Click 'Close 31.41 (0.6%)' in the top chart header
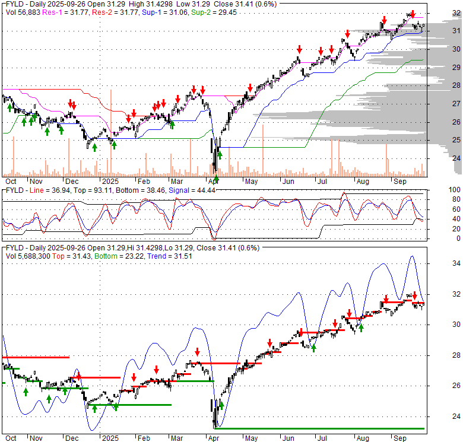The width and height of the screenshot is (463, 442). pyautogui.click(x=245, y=4)
